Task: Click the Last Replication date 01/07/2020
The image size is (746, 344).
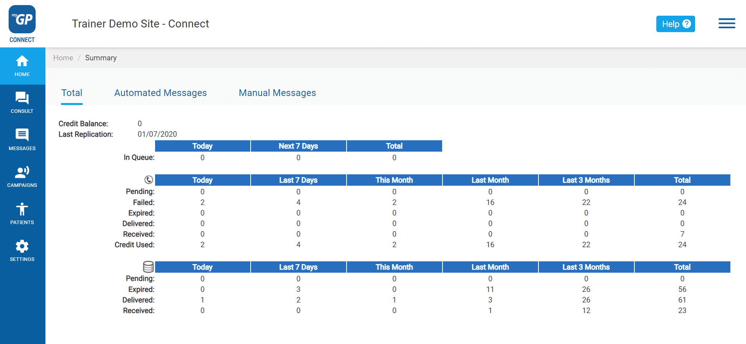Action: pos(157,134)
